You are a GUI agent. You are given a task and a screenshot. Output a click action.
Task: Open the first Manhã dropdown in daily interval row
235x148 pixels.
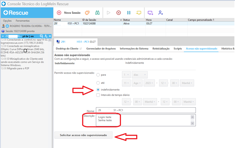150,102
